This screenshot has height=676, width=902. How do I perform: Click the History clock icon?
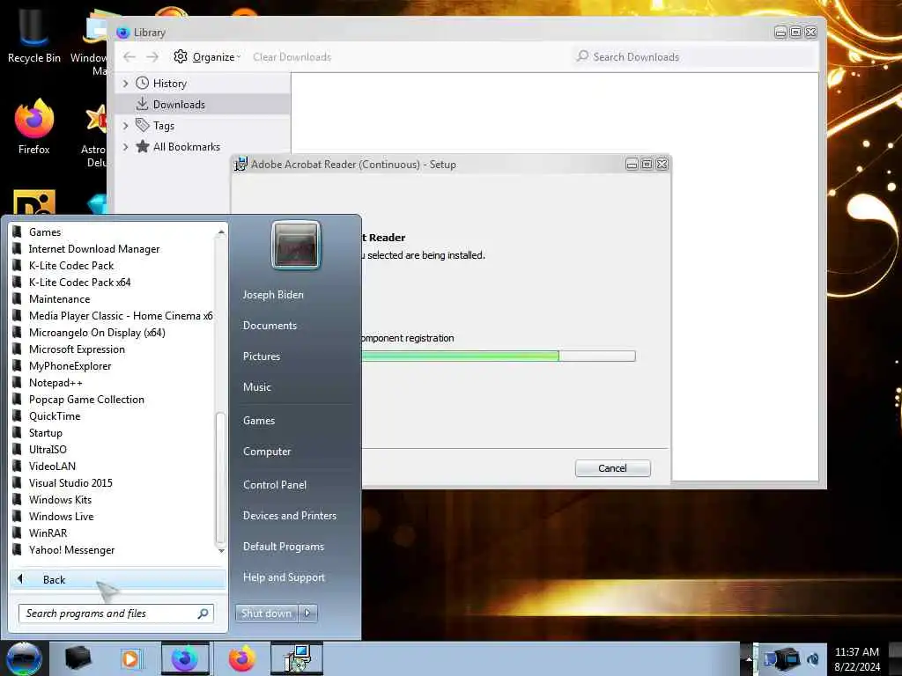[142, 83]
